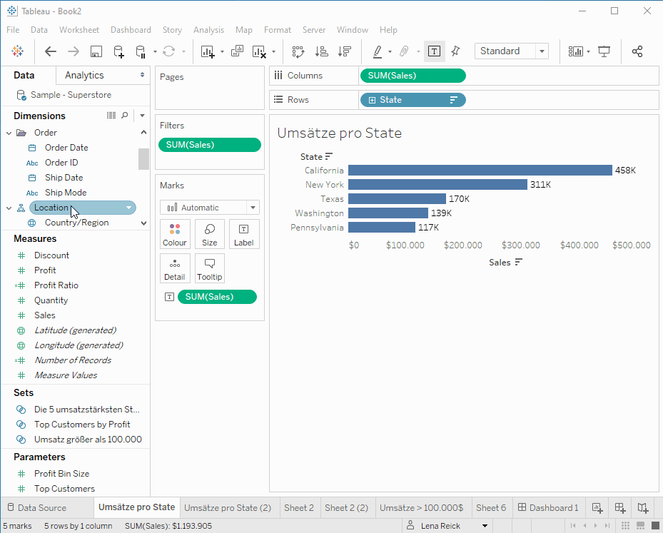Click the New Dashboard icon in bottom bar

620,507
